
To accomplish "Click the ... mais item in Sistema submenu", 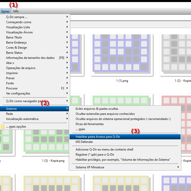I will coord(125,129).
